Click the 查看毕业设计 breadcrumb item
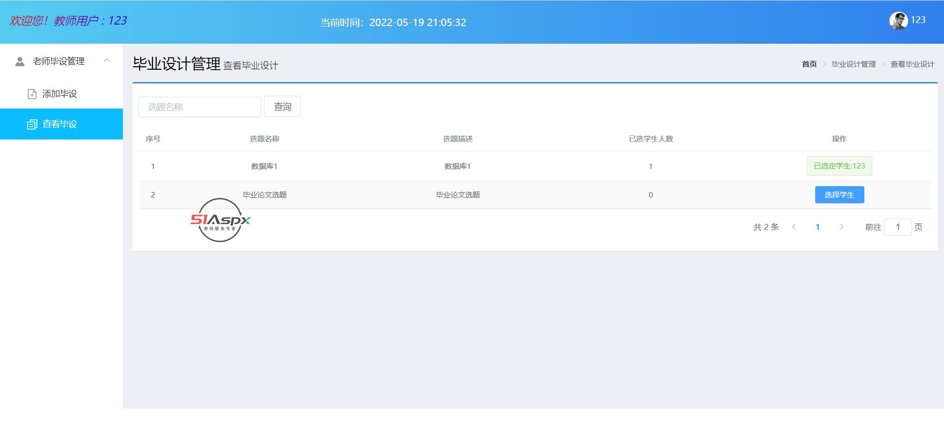The height and width of the screenshot is (443, 944). click(912, 64)
